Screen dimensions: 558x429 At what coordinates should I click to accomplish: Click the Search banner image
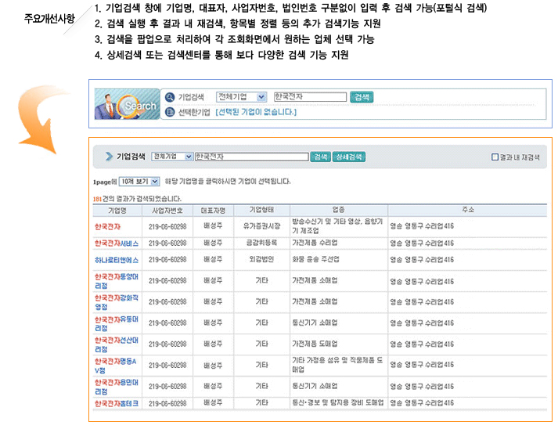click(x=127, y=104)
